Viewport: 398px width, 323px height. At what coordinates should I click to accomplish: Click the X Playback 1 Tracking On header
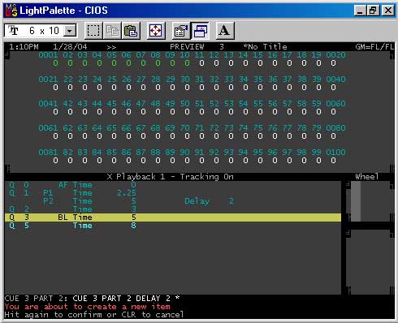[171, 177]
